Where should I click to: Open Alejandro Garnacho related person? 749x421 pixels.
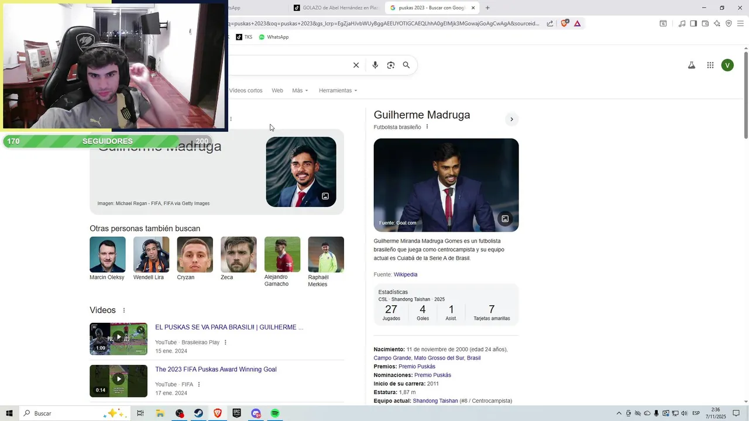coord(282,262)
